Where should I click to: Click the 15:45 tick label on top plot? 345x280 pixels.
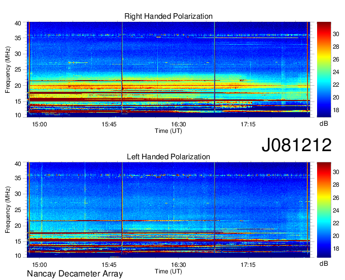tap(109, 124)
